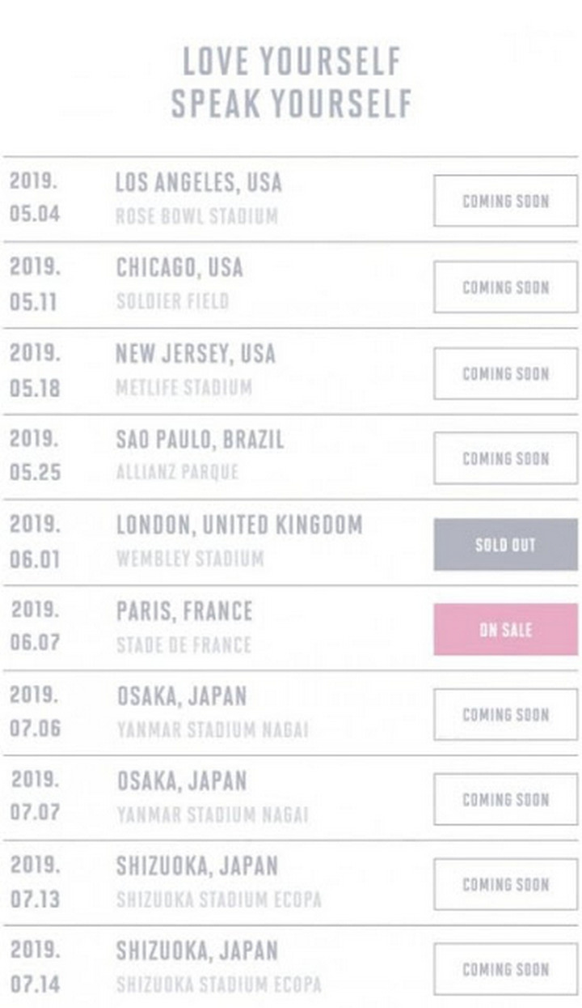This screenshot has width=582, height=1008.
Task: Select the Los Angeles, USA city name
Action: point(199,182)
